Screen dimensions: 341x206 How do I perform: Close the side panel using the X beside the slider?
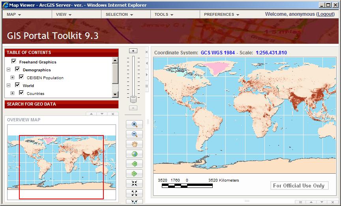coord(146,52)
